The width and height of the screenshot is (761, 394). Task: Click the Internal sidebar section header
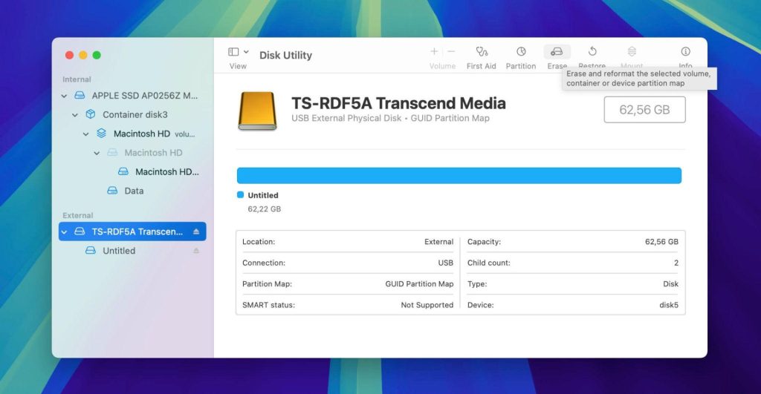click(77, 79)
